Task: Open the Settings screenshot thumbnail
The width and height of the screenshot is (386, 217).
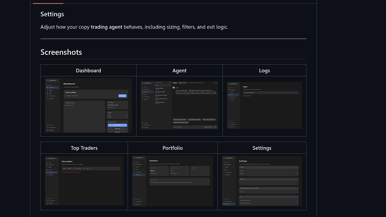Action: click(262, 181)
